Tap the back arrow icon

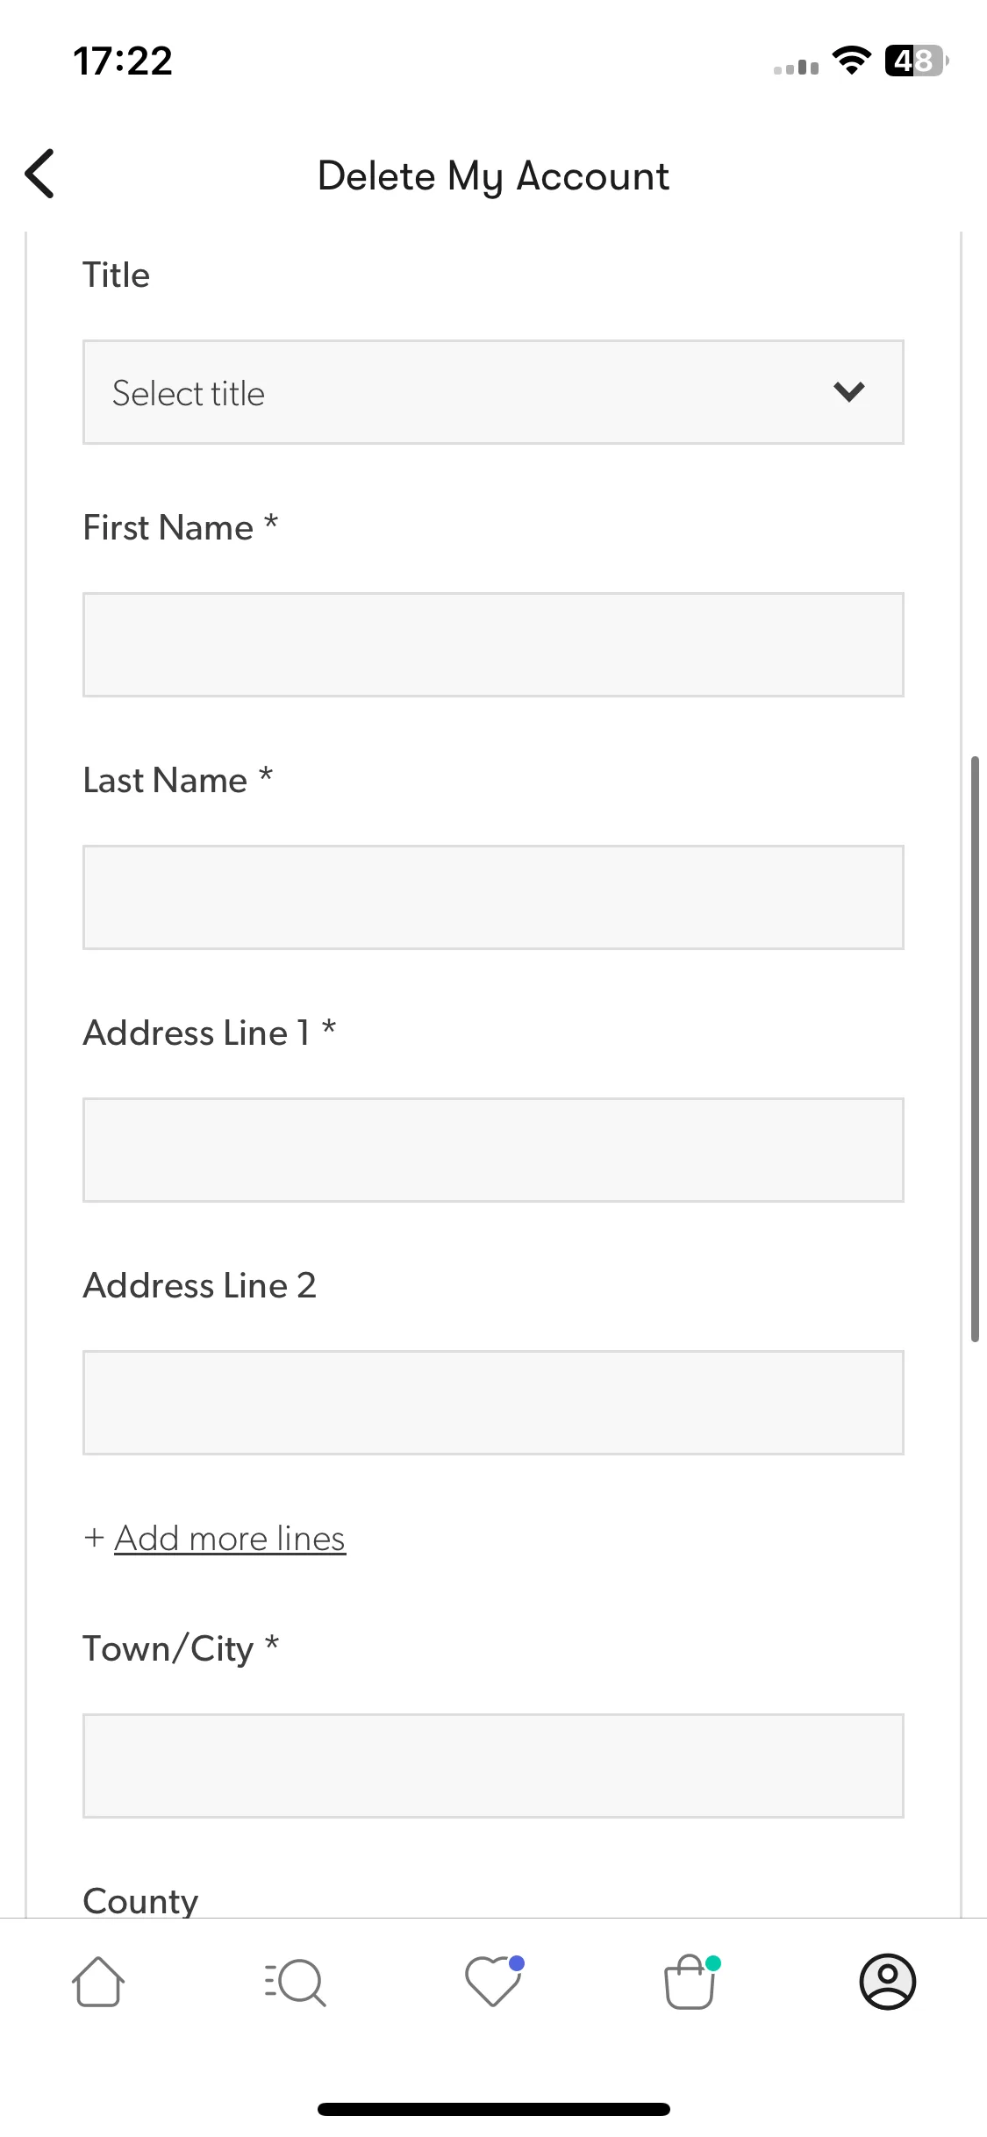(40, 174)
